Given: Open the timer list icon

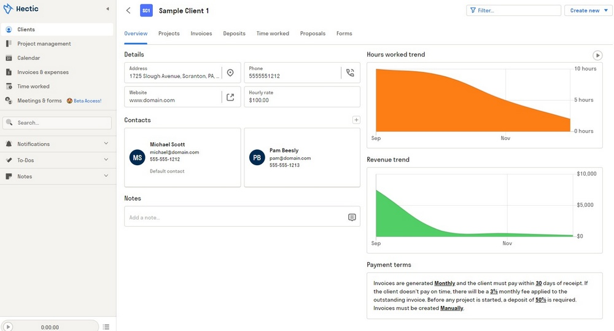Looking at the screenshot, I should tap(106, 327).
